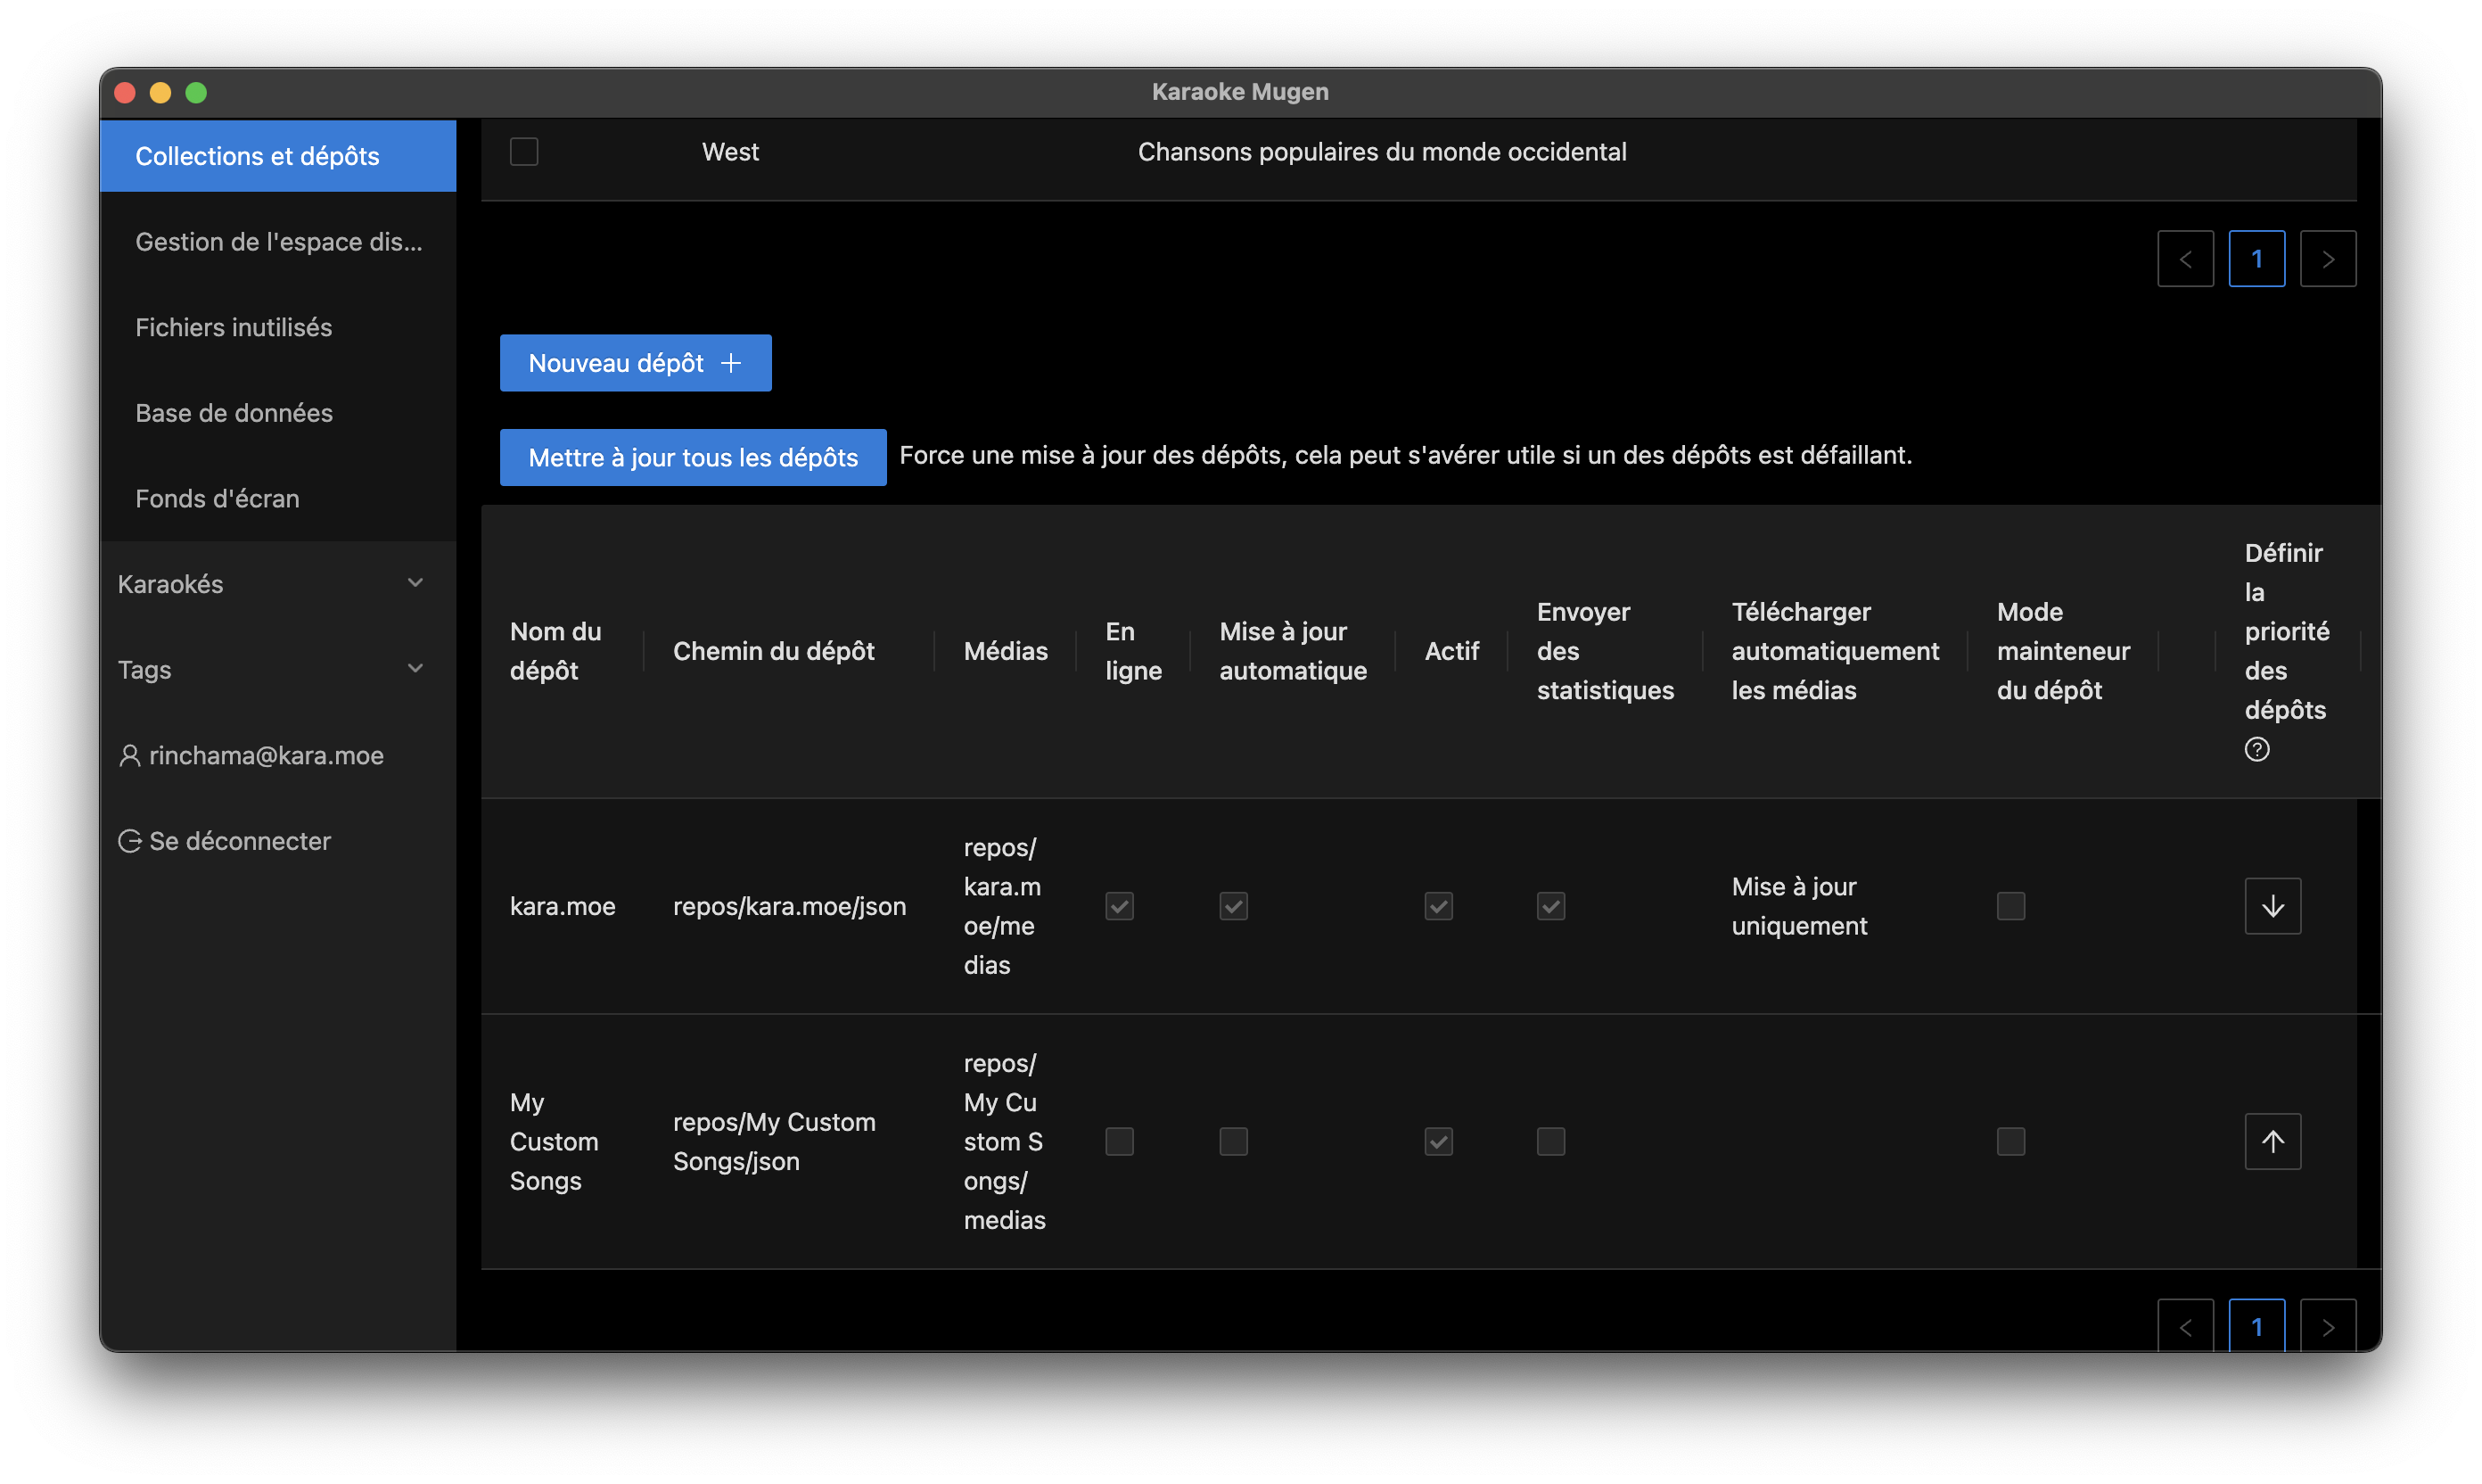
Task: Click Nouveau dépôt button
Action: 635,363
